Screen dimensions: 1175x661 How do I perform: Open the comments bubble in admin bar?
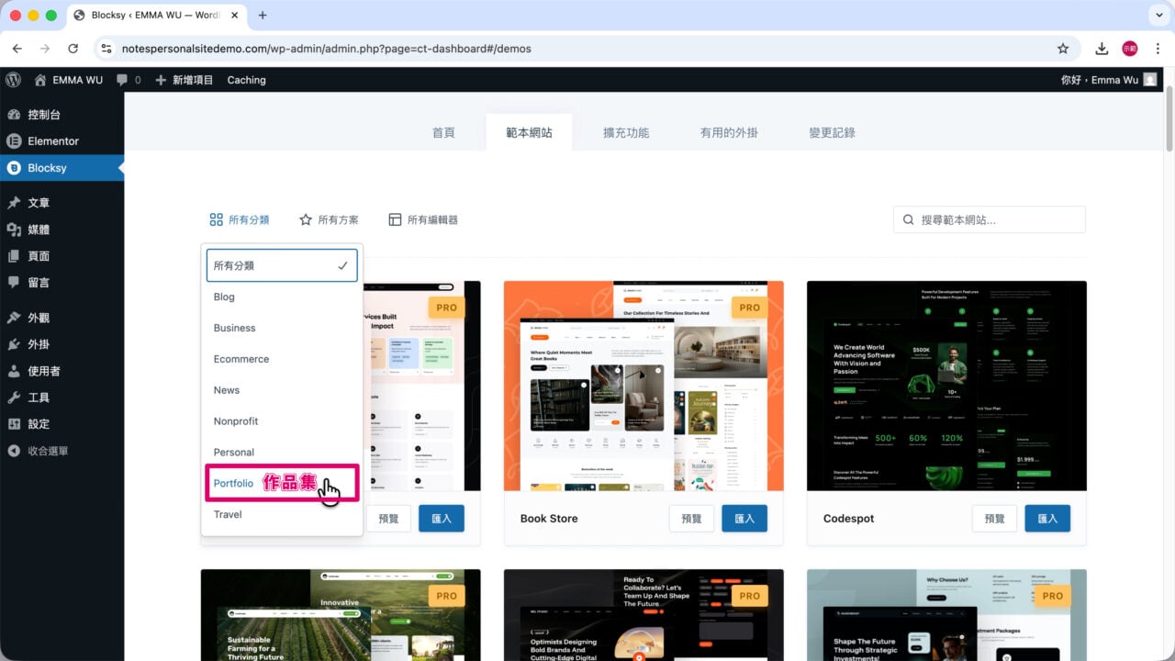(x=129, y=80)
